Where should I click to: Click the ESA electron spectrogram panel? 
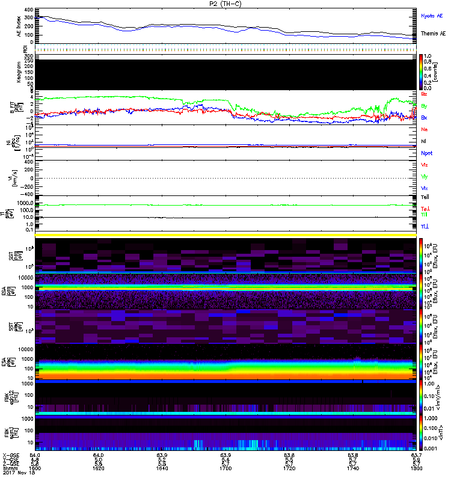(x=226, y=362)
